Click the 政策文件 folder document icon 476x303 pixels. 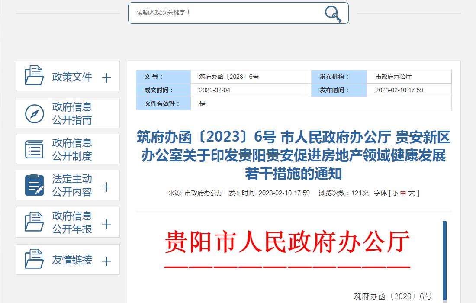34,76
